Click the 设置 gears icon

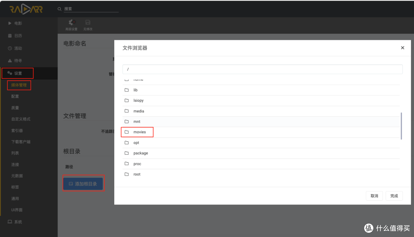(10, 73)
